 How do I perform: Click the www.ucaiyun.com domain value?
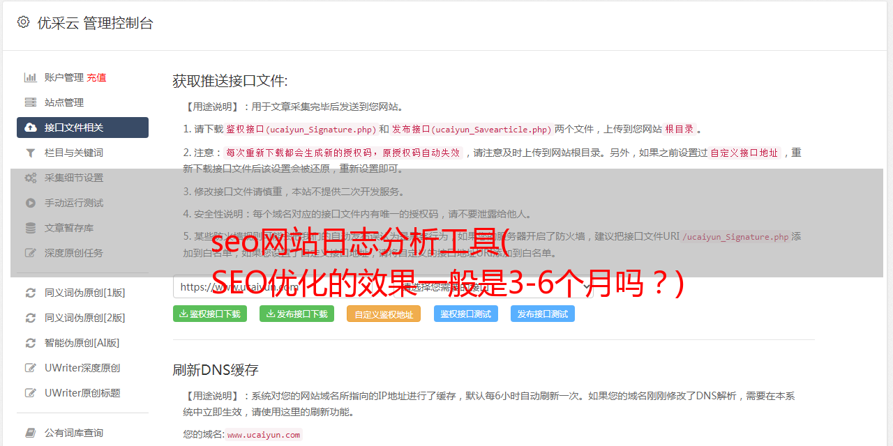[263, 435]
